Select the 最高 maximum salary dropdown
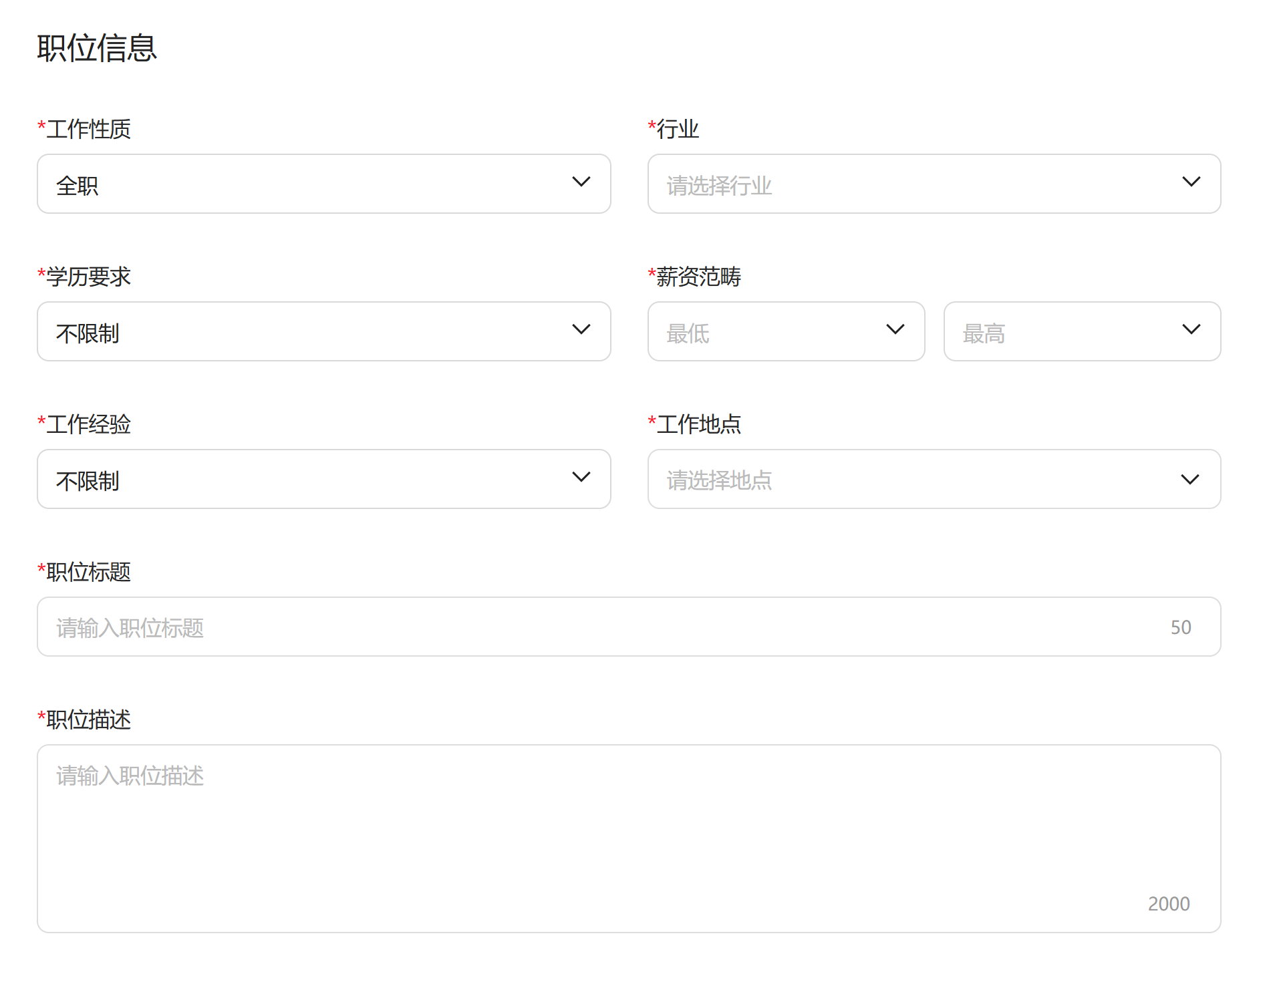 [x=1063, y=332]
